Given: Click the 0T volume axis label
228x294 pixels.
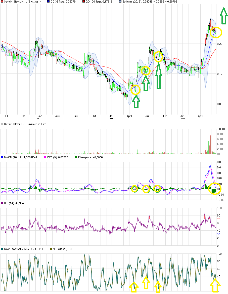Looking at the screenshot, I should tap(218, 154).
